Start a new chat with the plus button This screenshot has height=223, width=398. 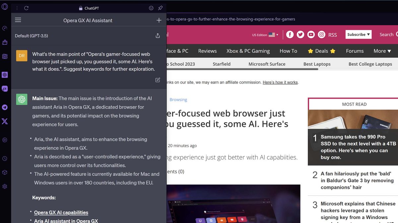(x=159, y=20)
